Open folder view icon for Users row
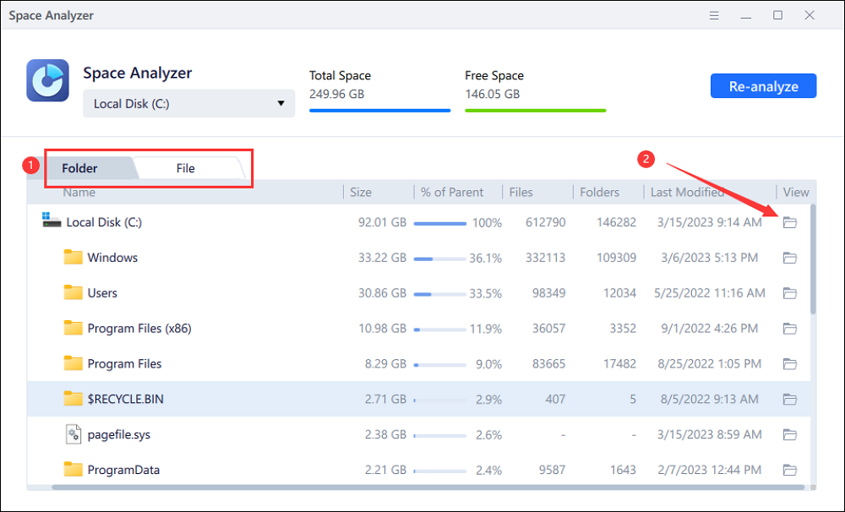This screenshot has width=845, height=512. pyautogui.click(x=789, y=293)
